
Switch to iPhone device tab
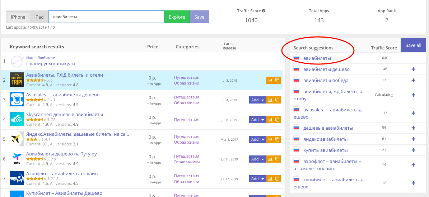18,17
